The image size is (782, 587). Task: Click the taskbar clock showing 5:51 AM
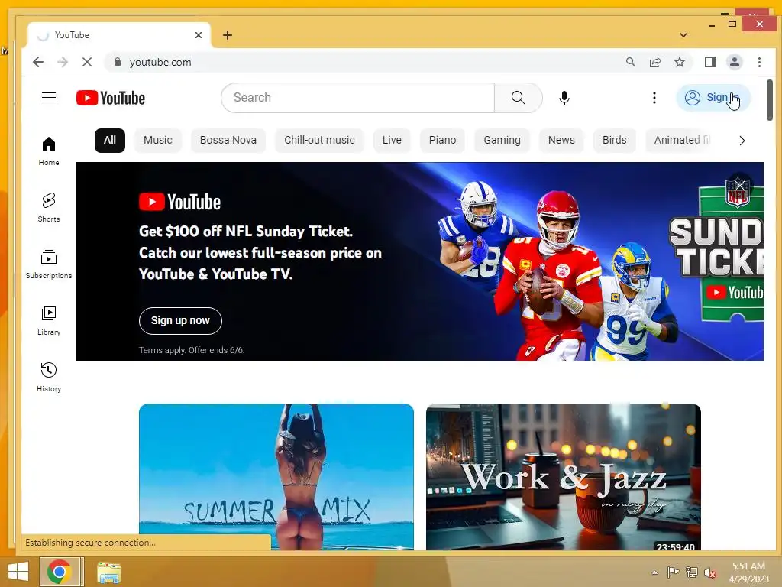click(x=748, y=572)
